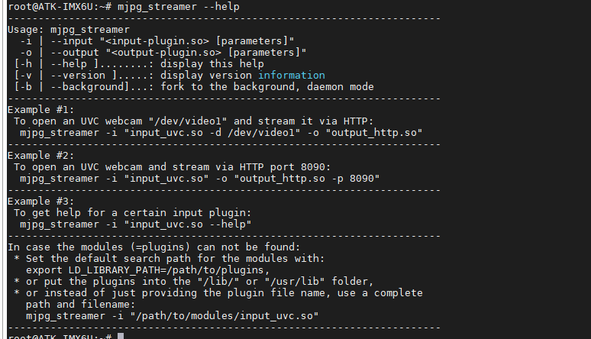Click the command containing "-p 8090"
Screen dimensions: 591x339
(199, 178)
